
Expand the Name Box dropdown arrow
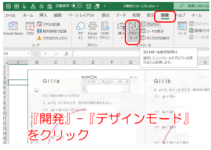pos(28,54)
